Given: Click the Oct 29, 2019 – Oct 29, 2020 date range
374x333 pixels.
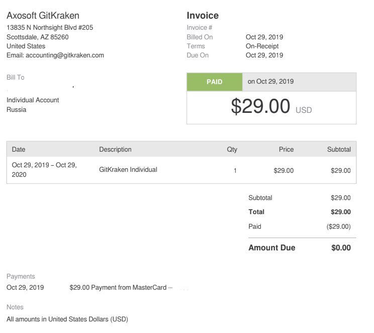Looking at the screenshot, I should coord(44,170).
